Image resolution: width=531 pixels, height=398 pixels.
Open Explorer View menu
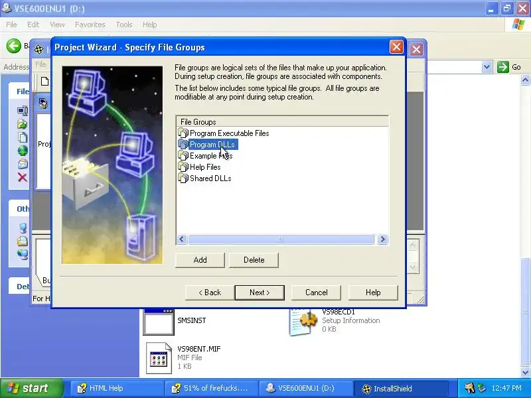click(x=57, y=25)
